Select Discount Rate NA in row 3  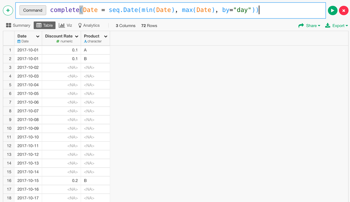coord(61,67)
